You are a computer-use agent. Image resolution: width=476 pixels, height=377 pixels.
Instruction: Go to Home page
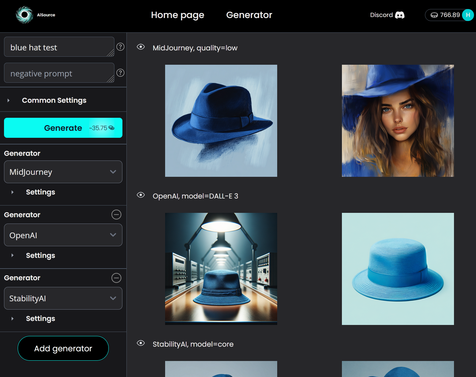pos(177,15)
